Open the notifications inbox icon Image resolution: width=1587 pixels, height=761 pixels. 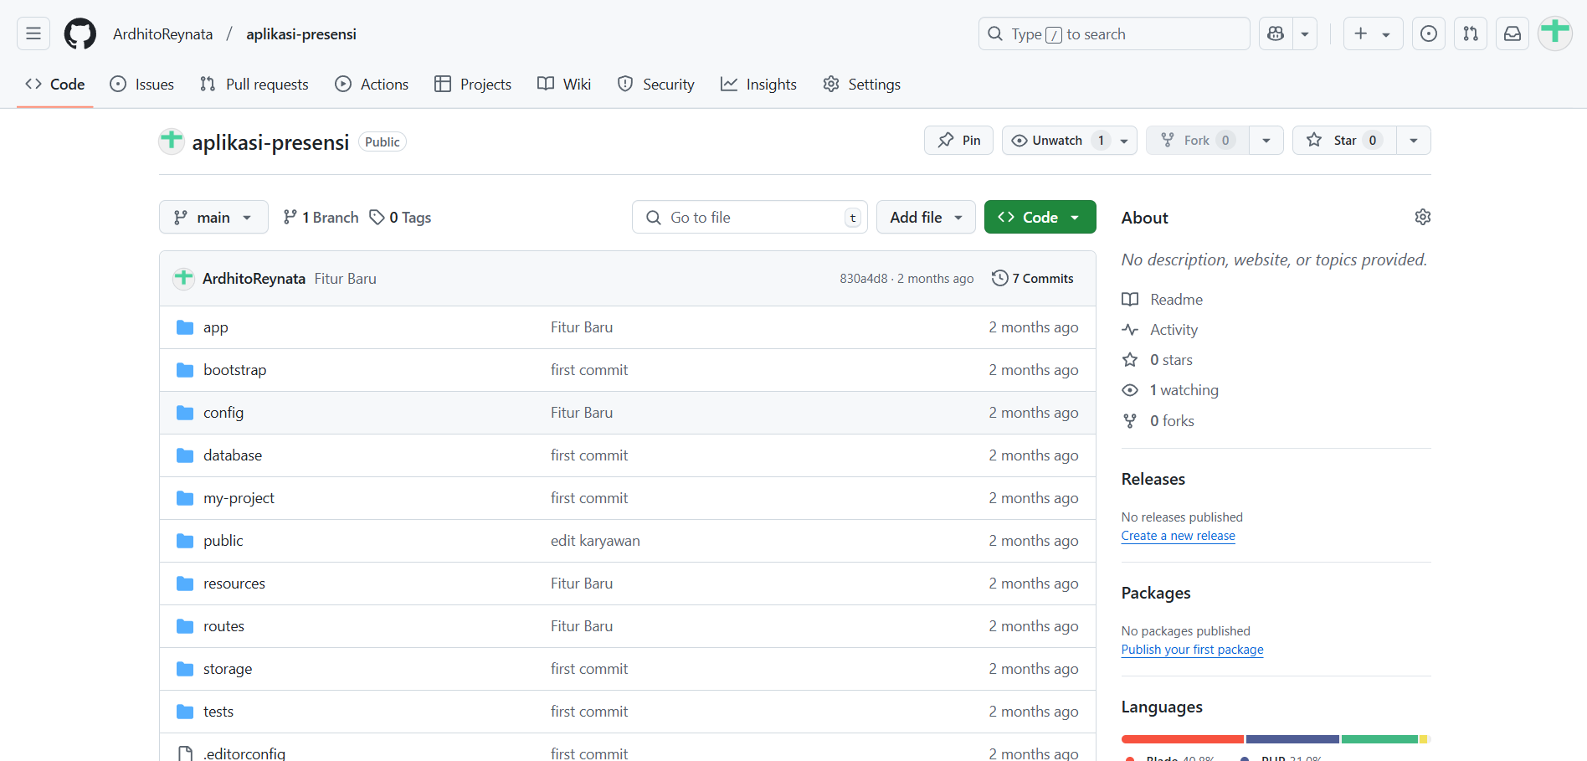[1513, 33]
